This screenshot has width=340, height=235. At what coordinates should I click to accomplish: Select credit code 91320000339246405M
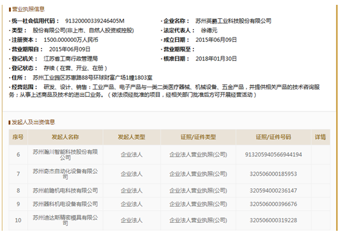95,21
